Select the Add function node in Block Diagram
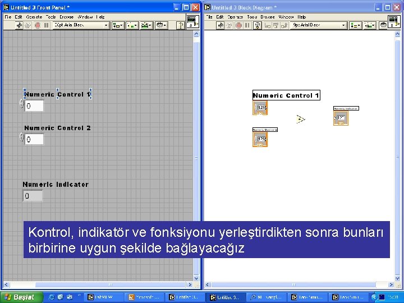This screenshot has height=303, width=404. pyautogui.click(x=301, y=120)
